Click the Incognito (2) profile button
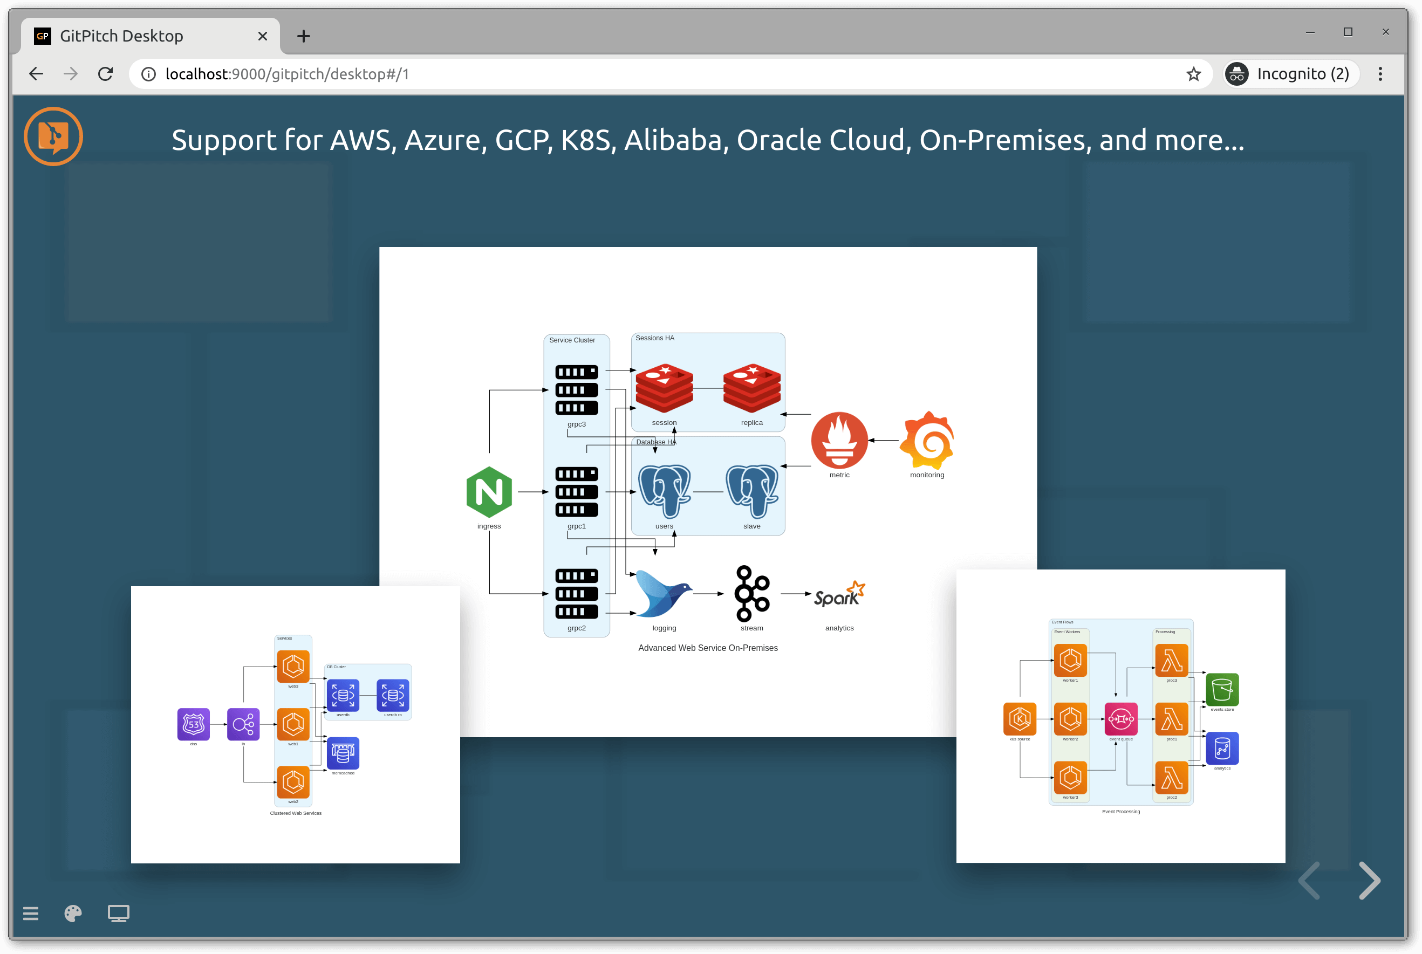 [1291, 74]
